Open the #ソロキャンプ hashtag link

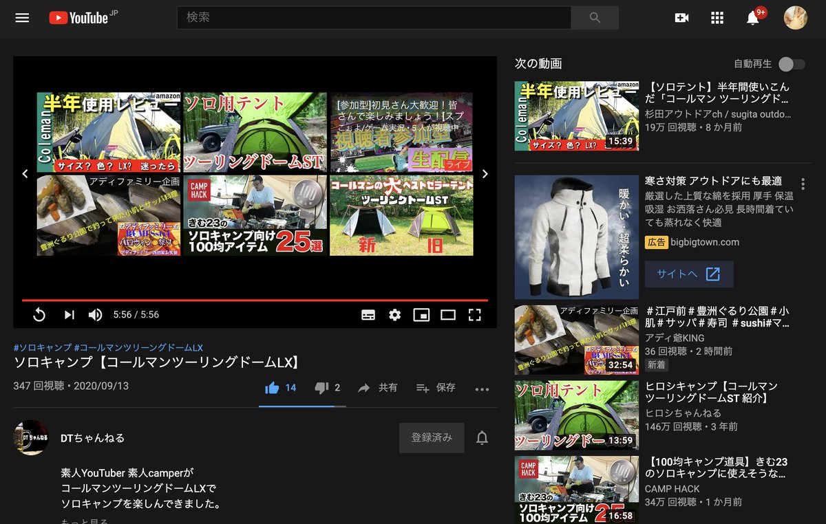pos(42,347)
